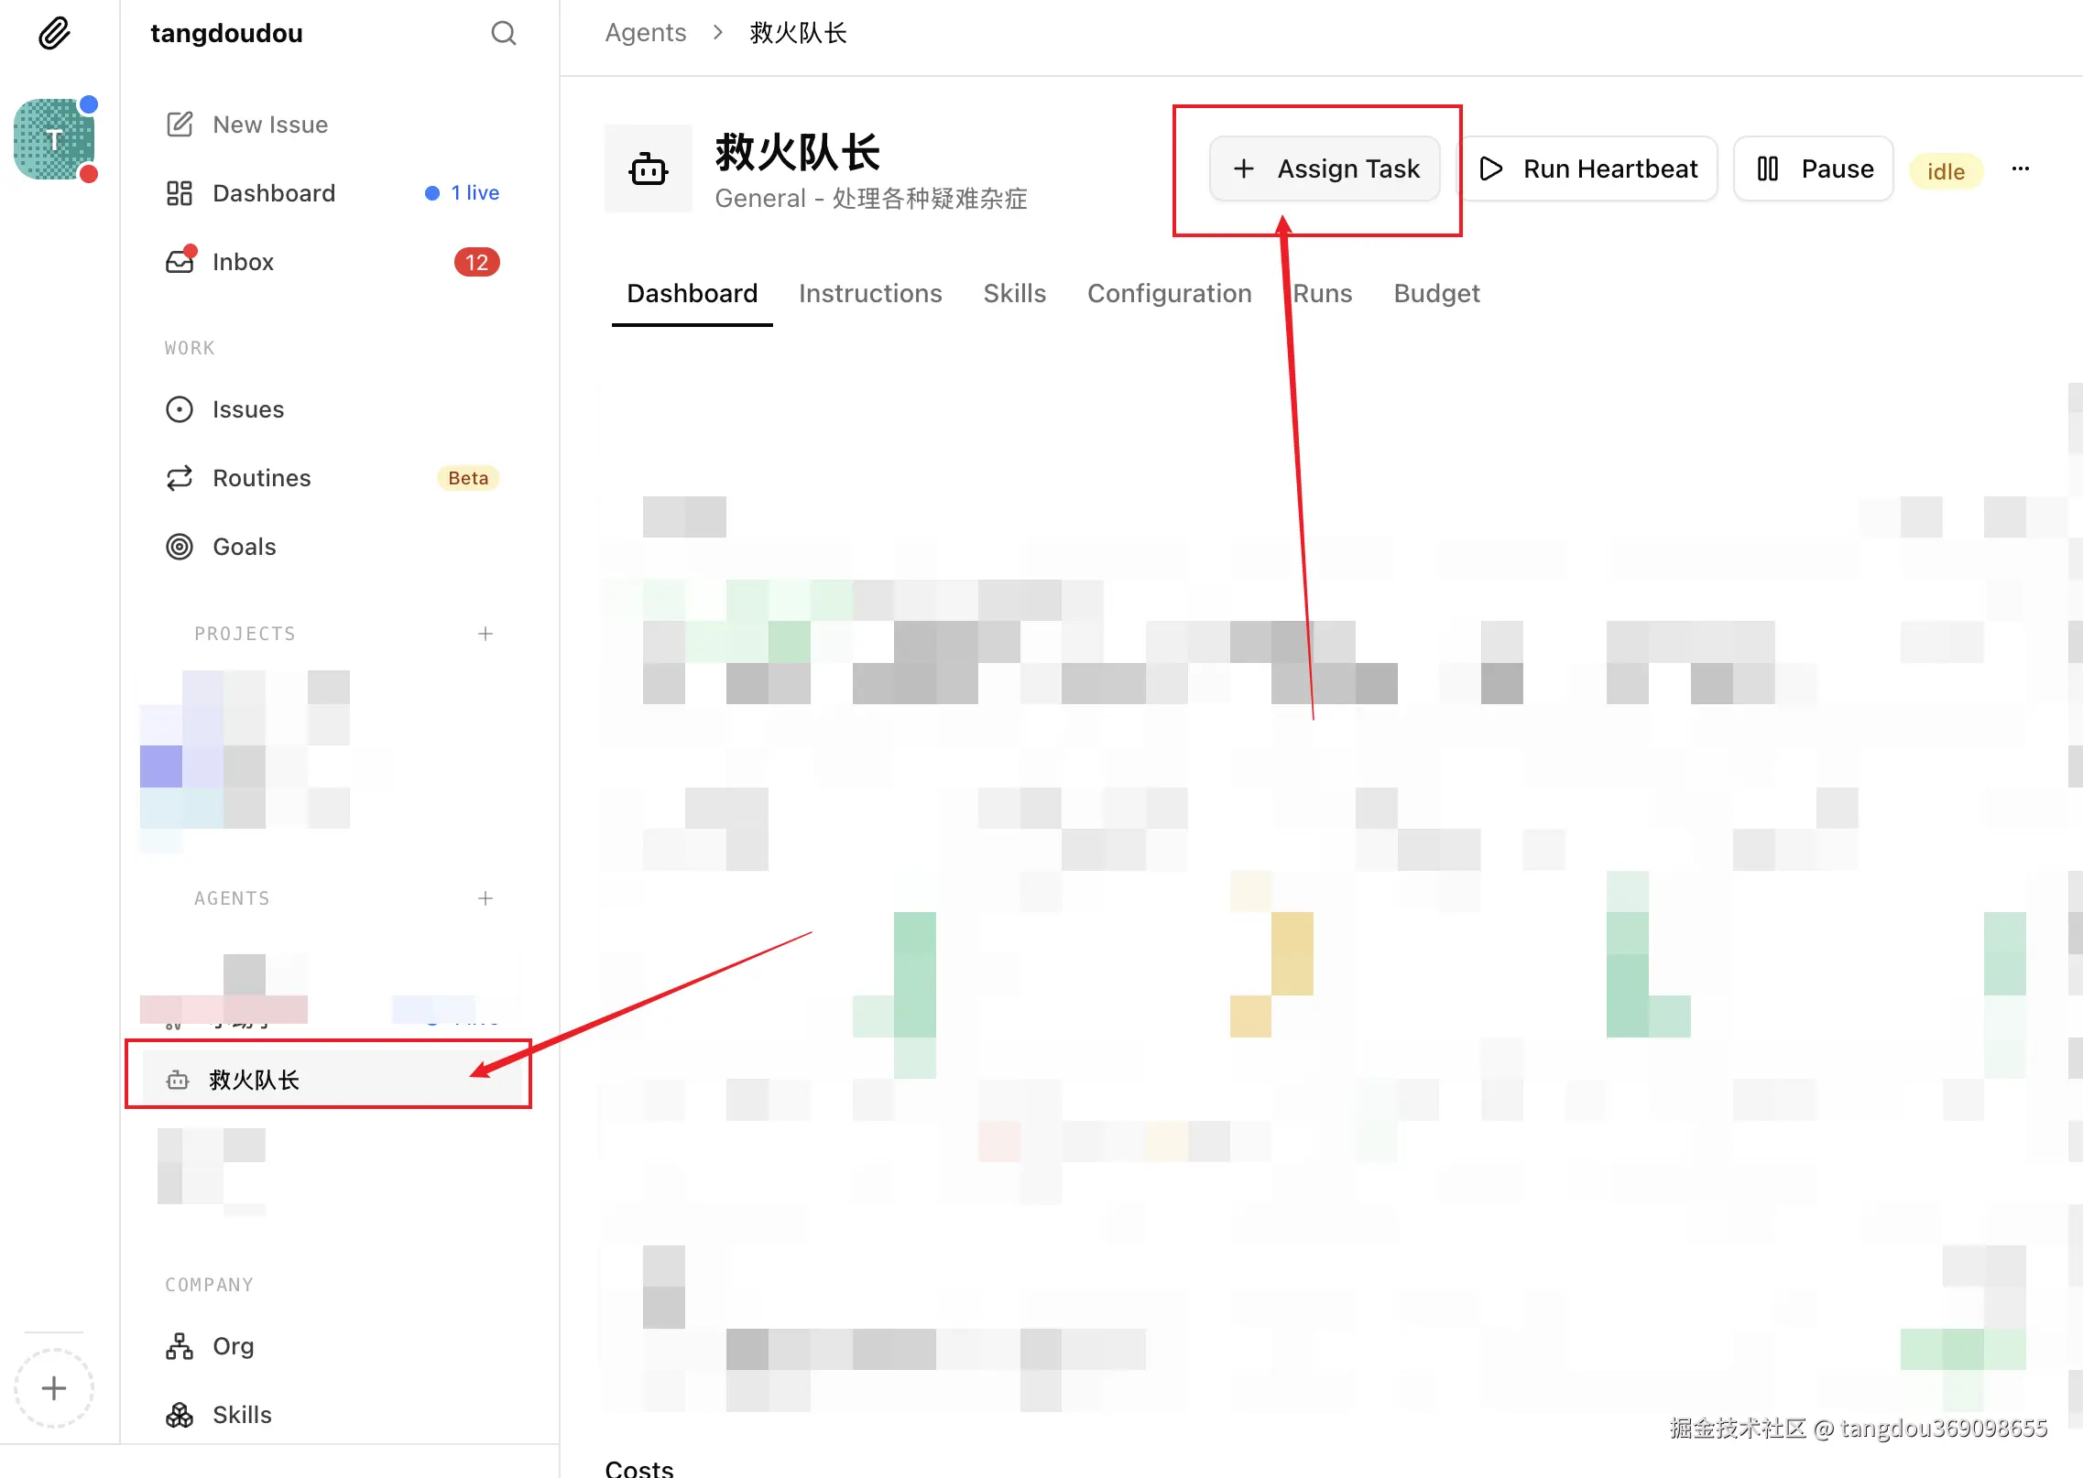This screenshot has width=2083, height=1478.
Task: Create a New Issue
Action: (269, 125)
